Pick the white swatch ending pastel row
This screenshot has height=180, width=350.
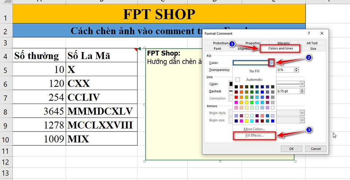click(x=273, y=107)
